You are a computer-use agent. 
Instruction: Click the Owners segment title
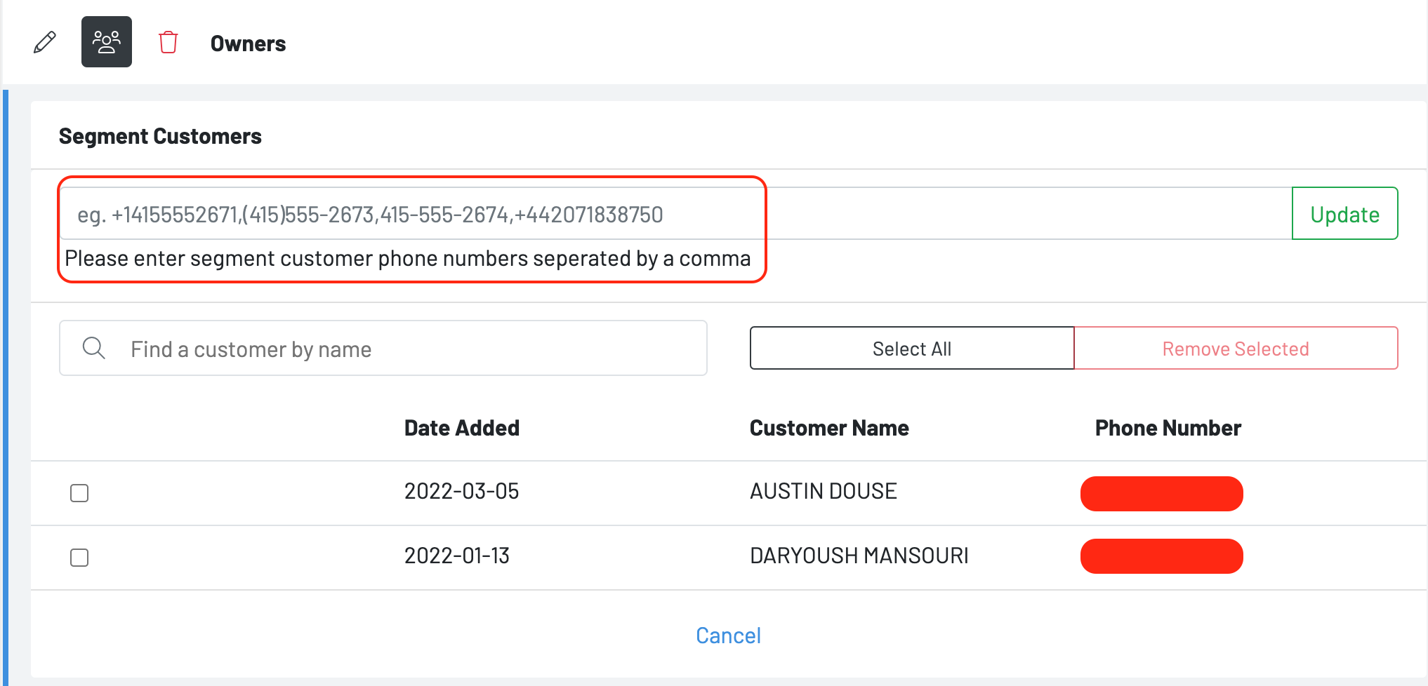248,43
